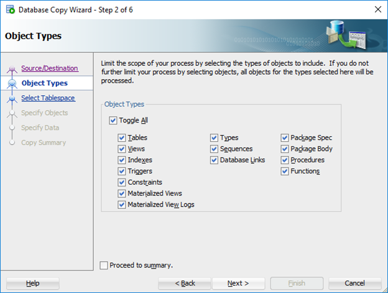Turn off the Triggers checkbox
The width and height of the screenshot is (388, 293).
pos(122,171)
